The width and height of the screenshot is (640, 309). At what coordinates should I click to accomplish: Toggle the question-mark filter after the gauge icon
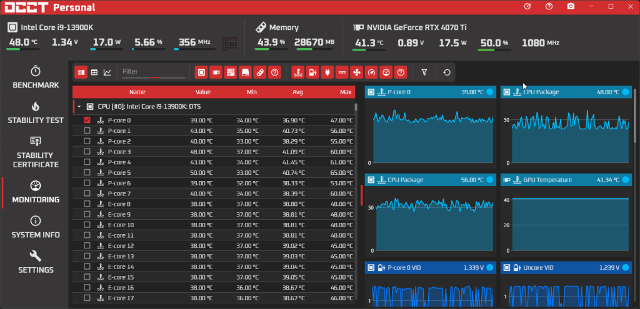401,72
